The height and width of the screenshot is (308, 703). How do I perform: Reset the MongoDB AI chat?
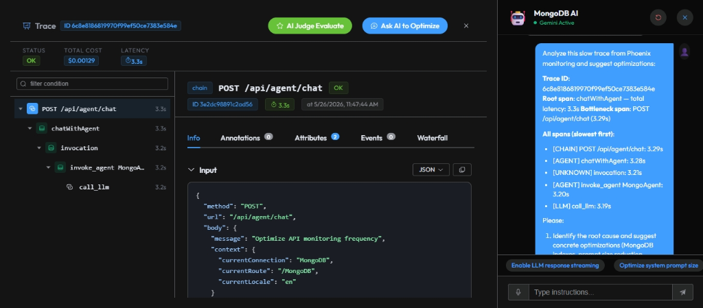[658, 17]
